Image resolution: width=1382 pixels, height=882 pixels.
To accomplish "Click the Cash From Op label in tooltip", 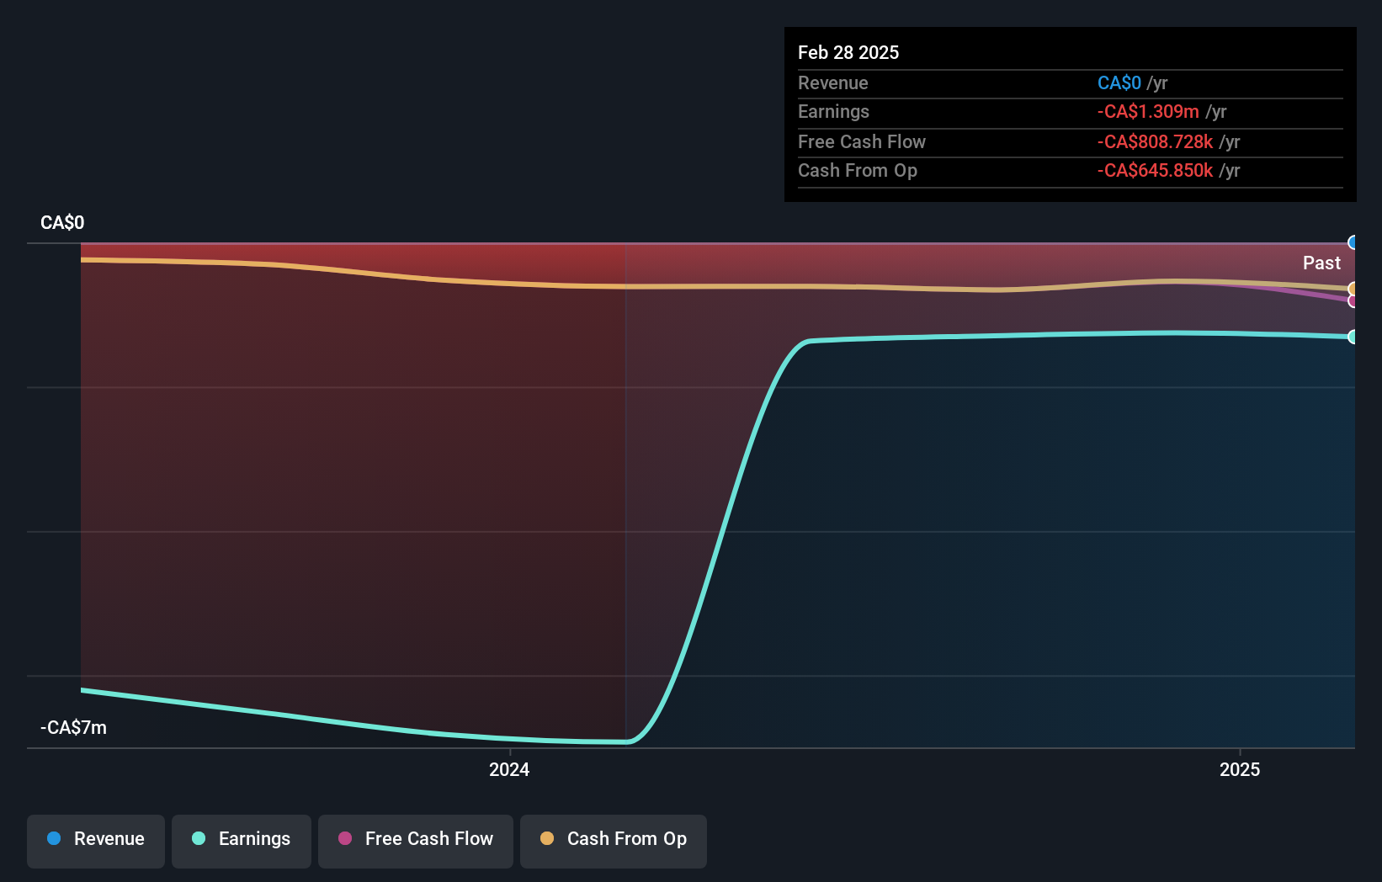I will 858,170.
